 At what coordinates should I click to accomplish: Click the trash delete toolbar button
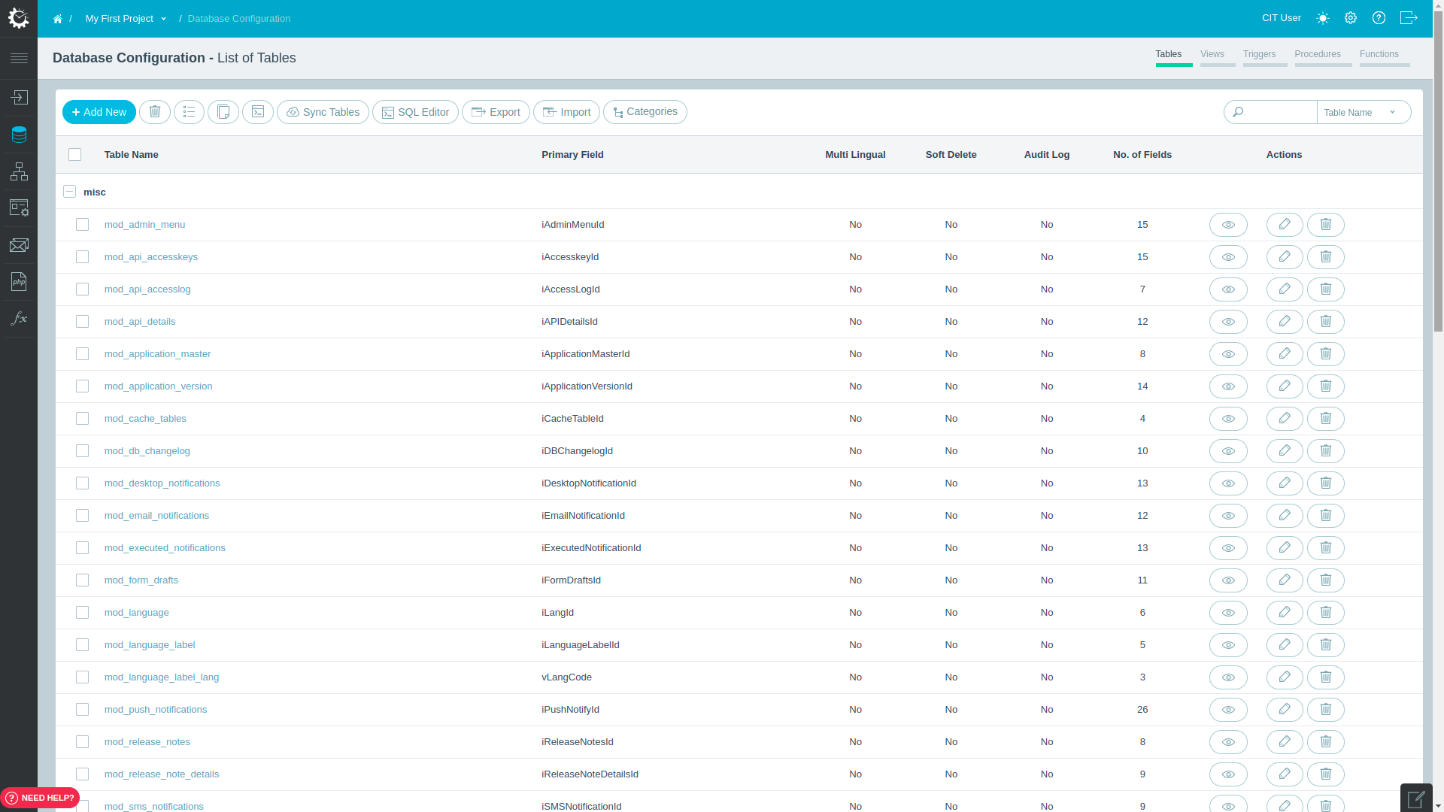pyautogui.click(x=155, y=112)
